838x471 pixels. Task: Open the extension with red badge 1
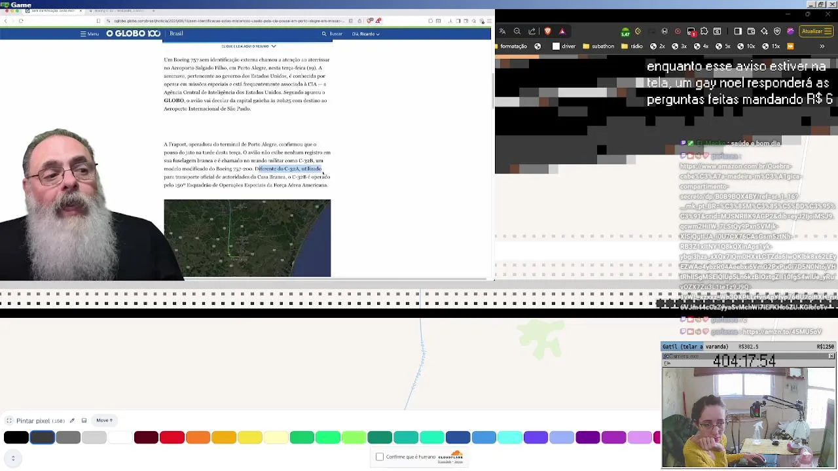[691, 31]
